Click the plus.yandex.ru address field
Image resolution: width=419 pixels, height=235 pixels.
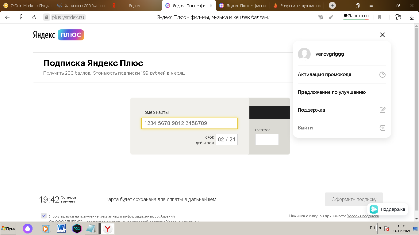pyautogui.click(x=68, y=17)
